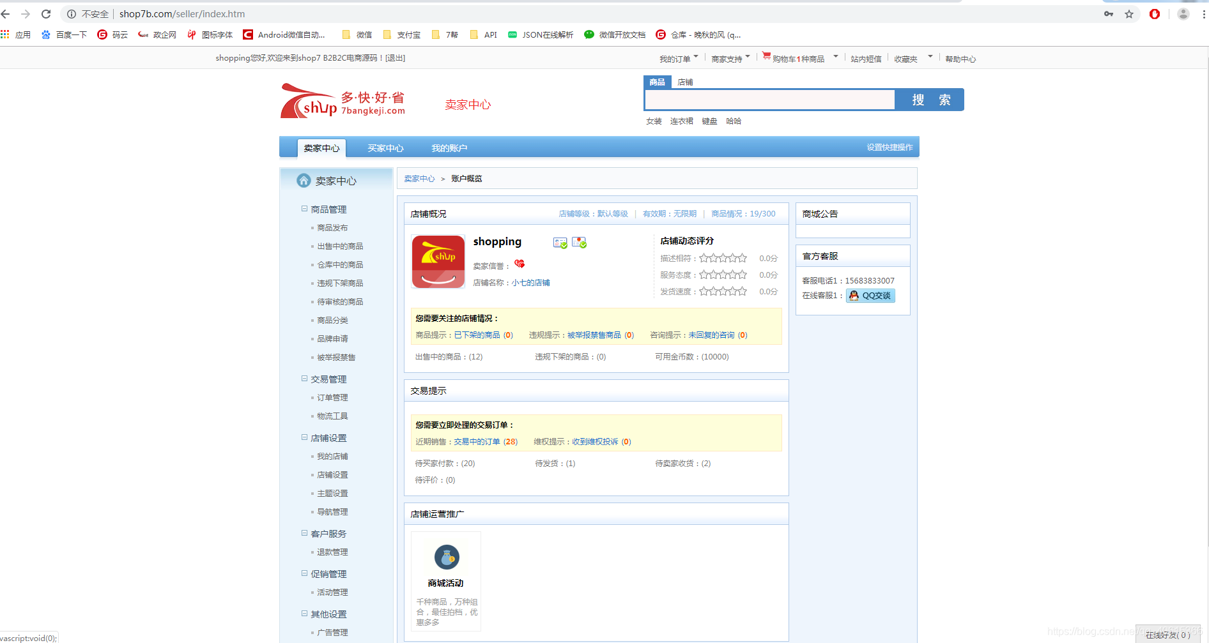Image resolution: width=1209 pixels, height=643 pixels.
Task: Collapse the 客户服务 tree section
Action: 304,533
